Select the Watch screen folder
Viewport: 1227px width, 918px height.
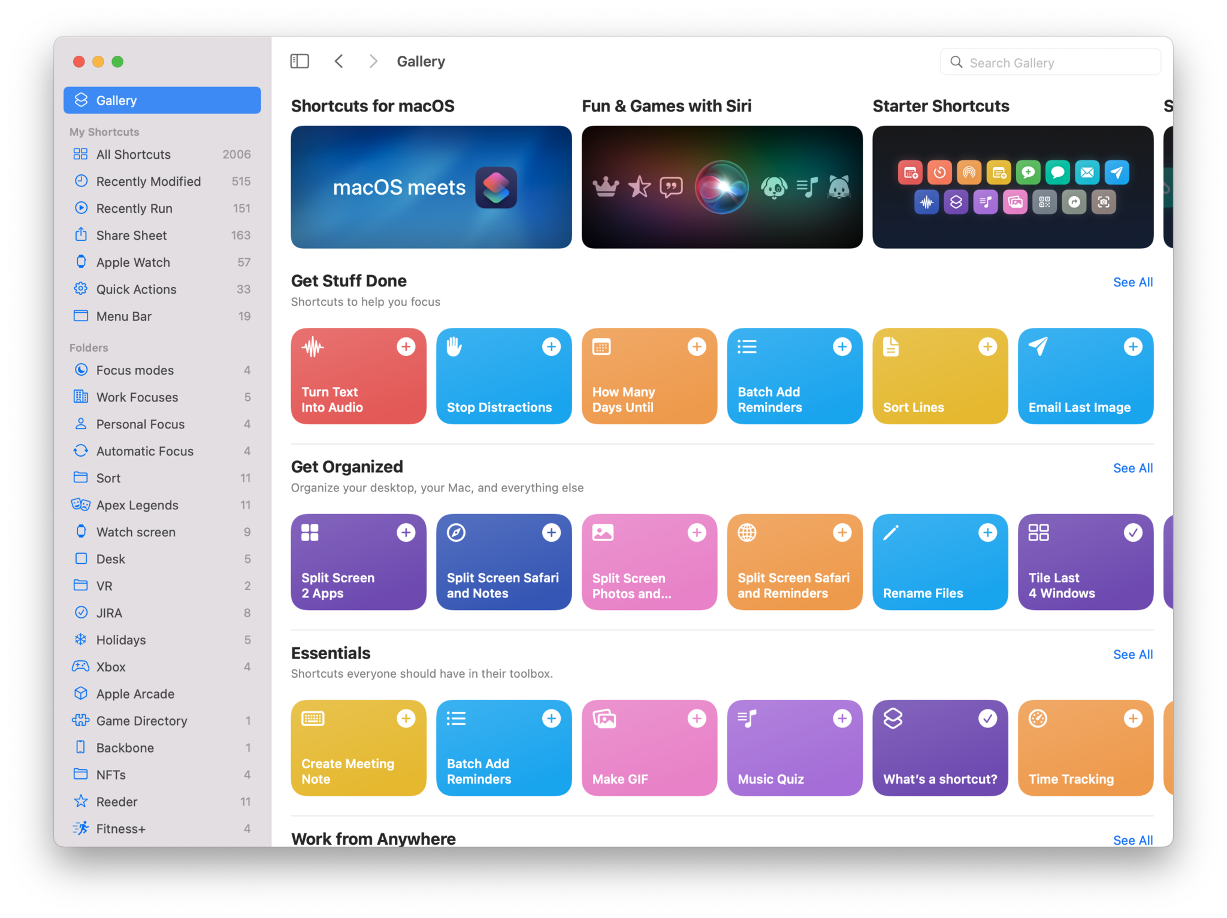(162, 532)
